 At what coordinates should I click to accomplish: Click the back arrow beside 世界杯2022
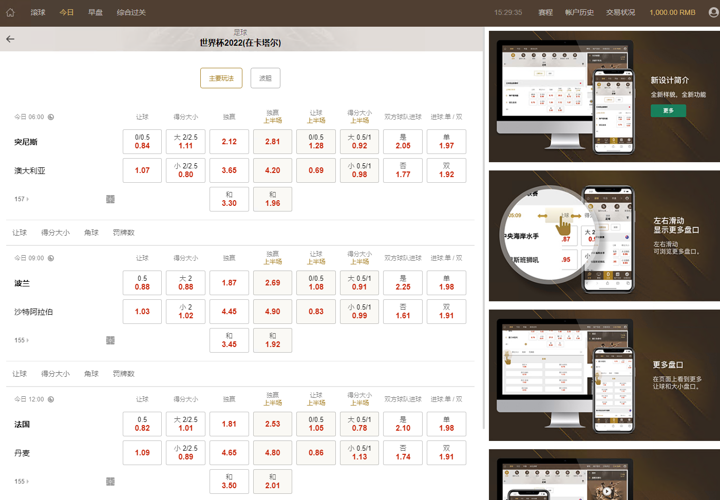click(x=10, y=39)
